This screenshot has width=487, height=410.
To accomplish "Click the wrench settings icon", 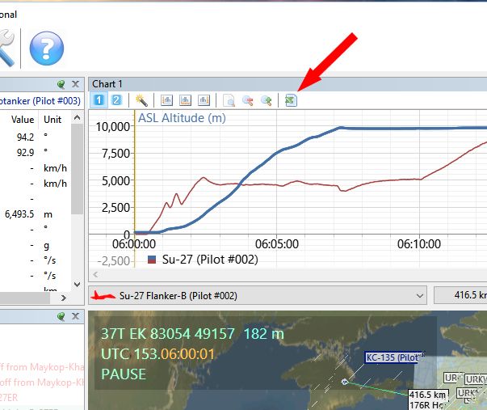I will [x=6, y=49].
